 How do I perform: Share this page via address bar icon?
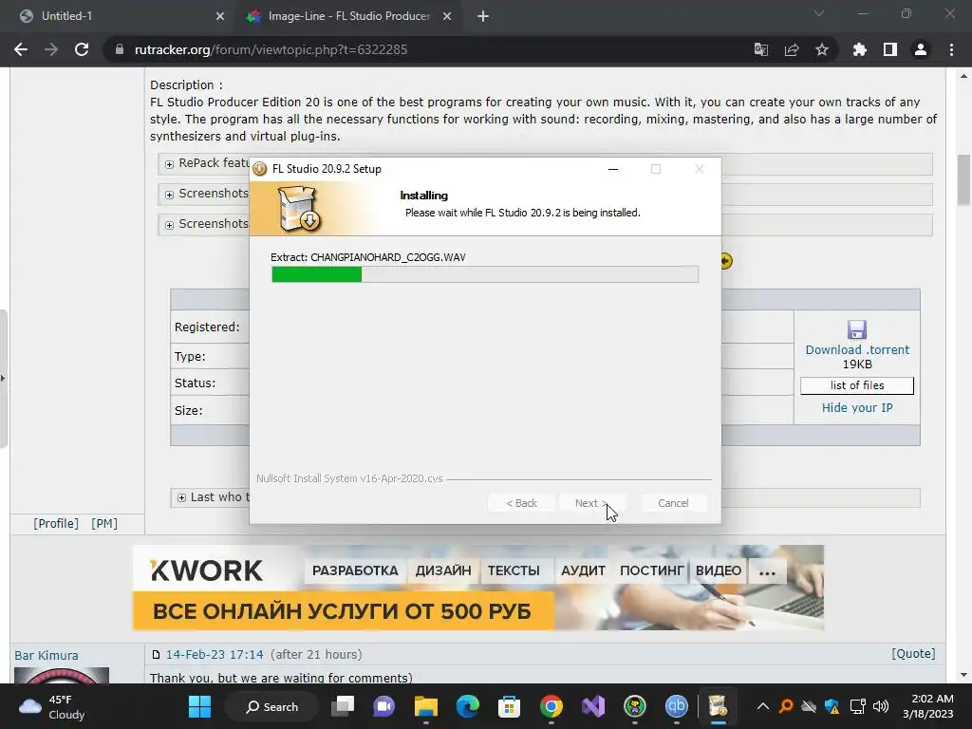tap(792, 49)
